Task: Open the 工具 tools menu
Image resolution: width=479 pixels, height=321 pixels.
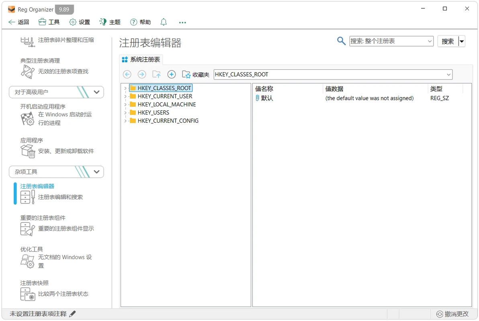Action: [x=49, y=22]
